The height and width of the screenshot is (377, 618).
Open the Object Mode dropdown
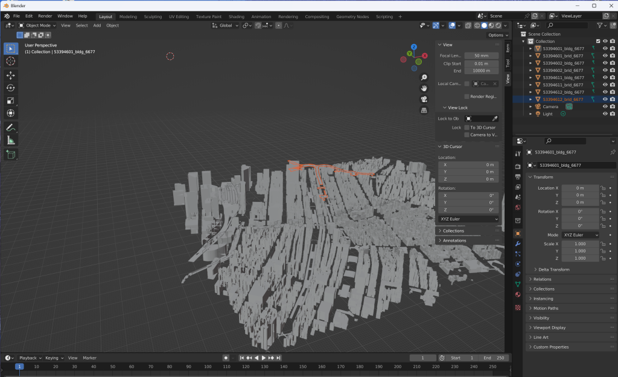point(37,25)
